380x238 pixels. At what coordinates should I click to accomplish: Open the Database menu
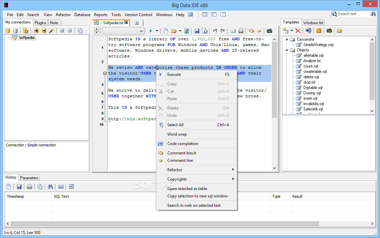click(82, 15)
